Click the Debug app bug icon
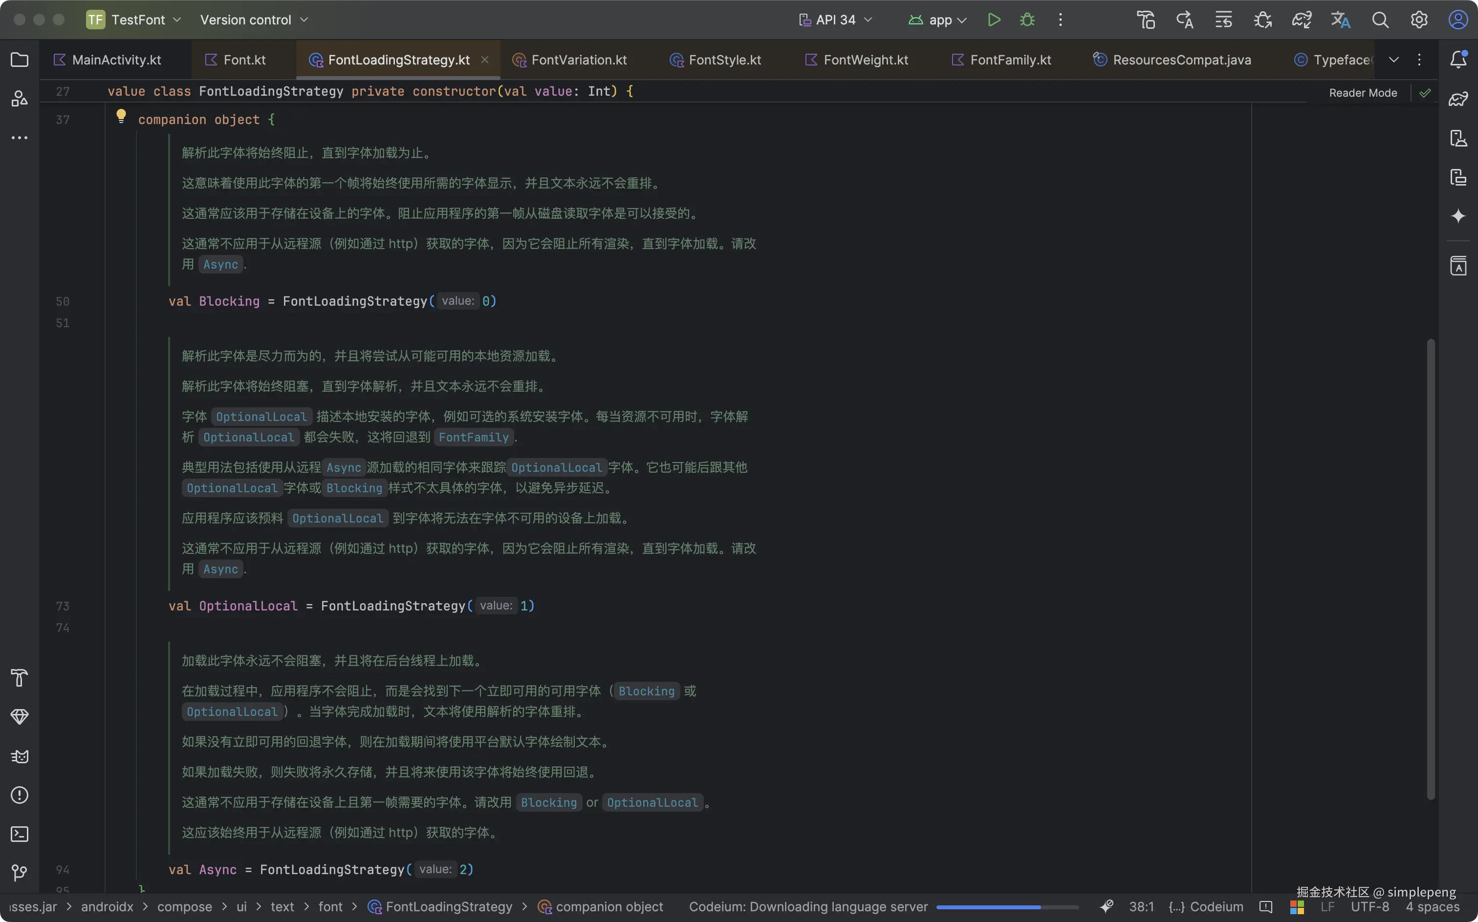The width and height of the screenshot is (1478, 922). pos(1027,20)
